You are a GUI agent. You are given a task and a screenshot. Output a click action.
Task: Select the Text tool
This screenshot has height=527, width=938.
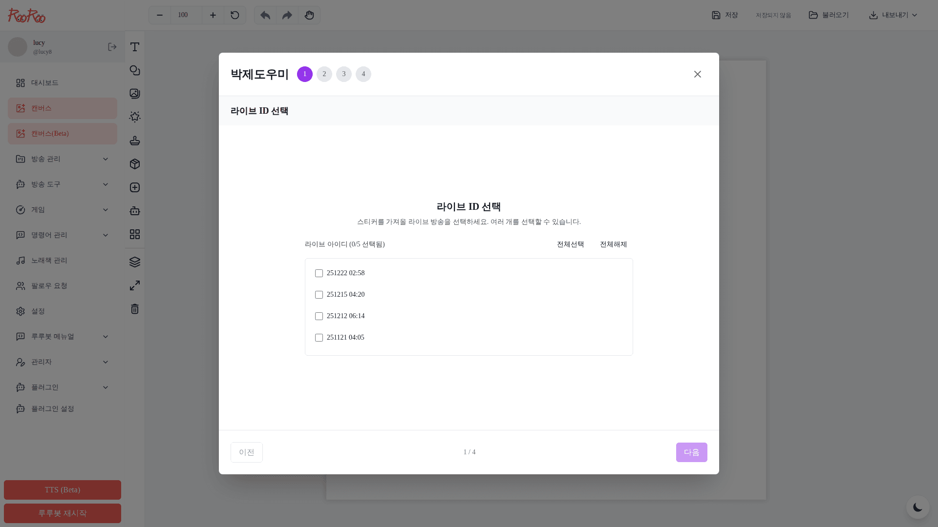click(134, 47)
